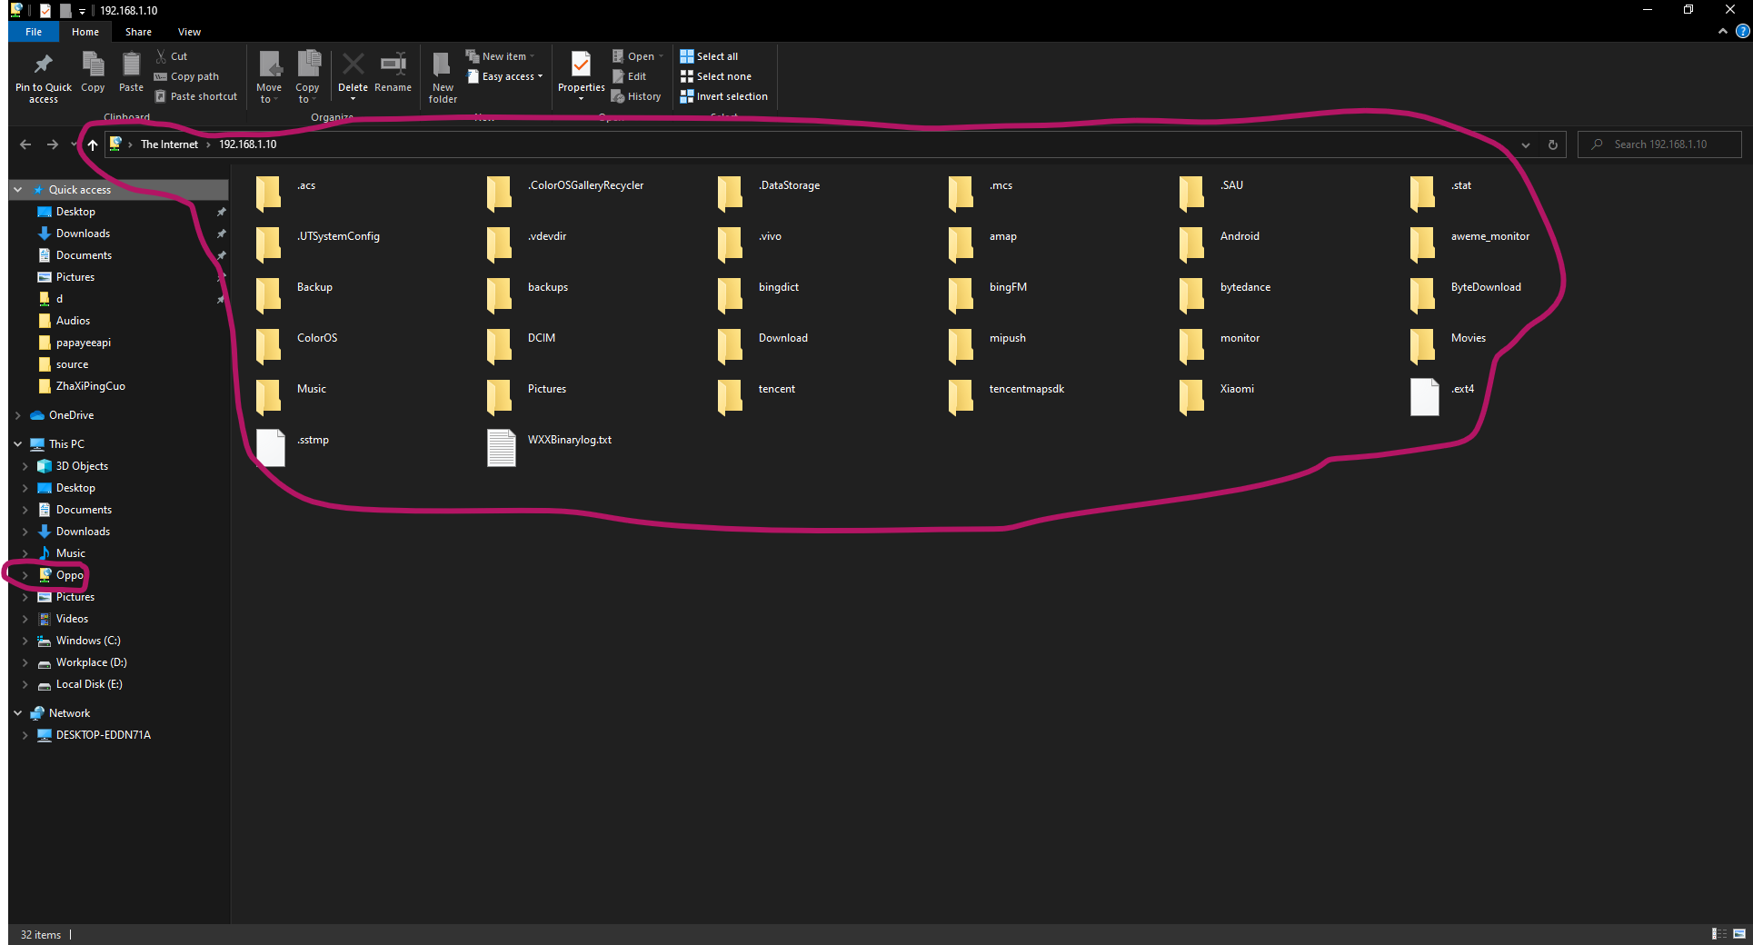The width and height of the screenshot is (1753, 945).
Task: Create a New folder
Action: pos(443,77)
